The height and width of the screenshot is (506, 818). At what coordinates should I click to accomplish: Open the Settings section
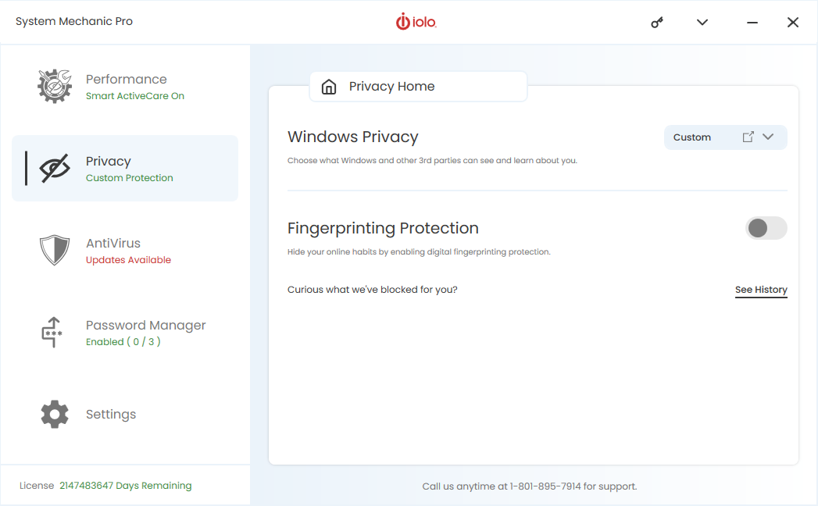tap(125, 414)
